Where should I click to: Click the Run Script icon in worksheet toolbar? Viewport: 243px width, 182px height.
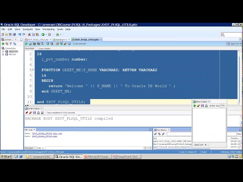pyautogui.click(x=30, y=44)
